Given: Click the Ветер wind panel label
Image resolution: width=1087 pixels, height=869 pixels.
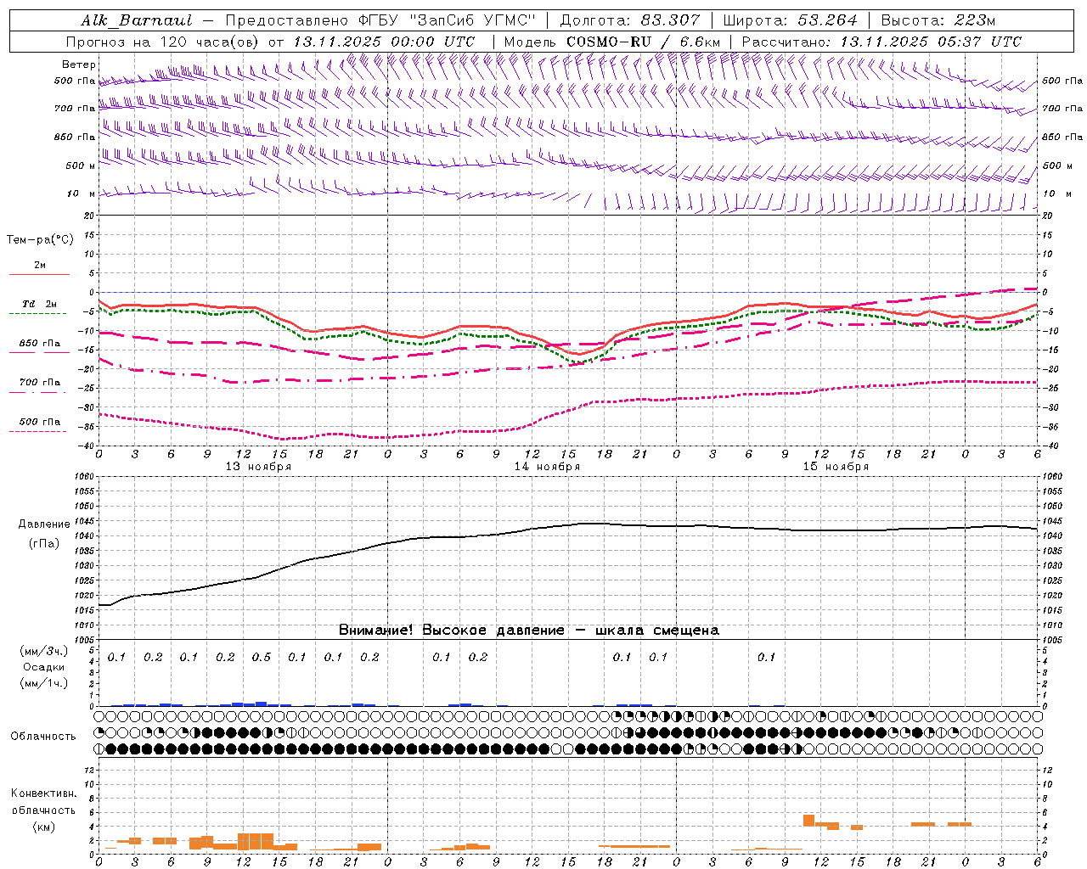Looking at the screenshot, I should point(79,64).
